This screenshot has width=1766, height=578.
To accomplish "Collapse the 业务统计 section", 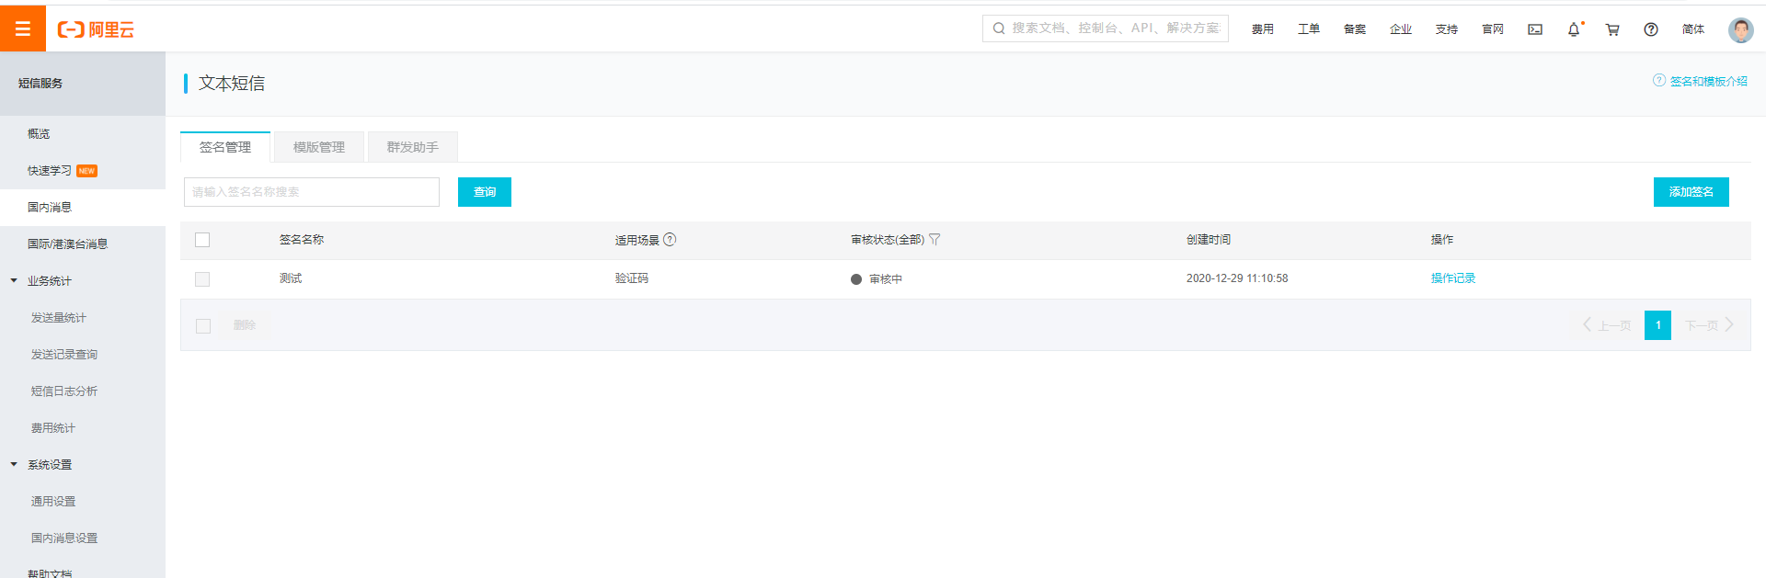I will point(14,281).
